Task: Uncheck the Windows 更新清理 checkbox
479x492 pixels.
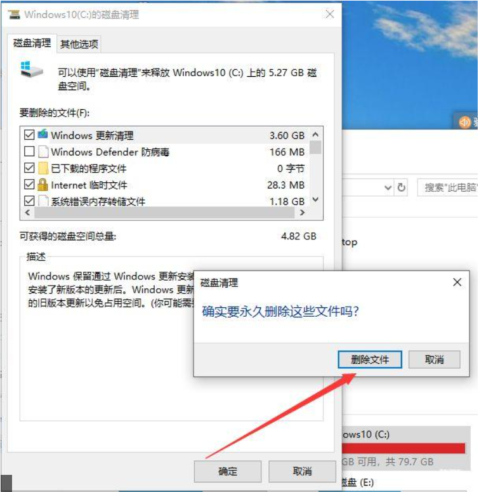Action: coord(29,135)
